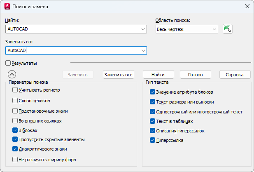Screen dimensions: 254x172
Task: Enable the Учитывать регистр checkbox
Action: [15, 90]
